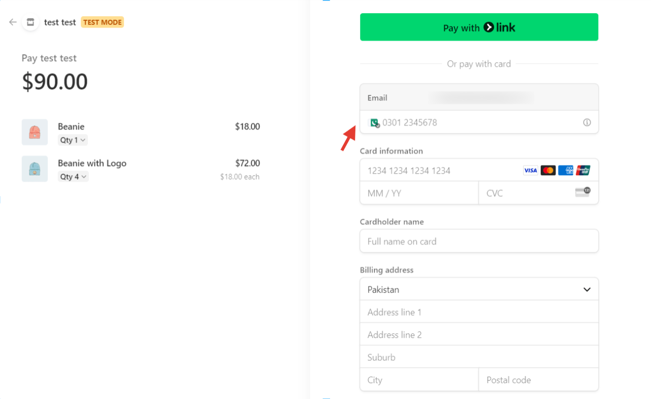Screen dimensions: 651x399
Task: Click the Address line 1 field
Action: pos(479,312)
